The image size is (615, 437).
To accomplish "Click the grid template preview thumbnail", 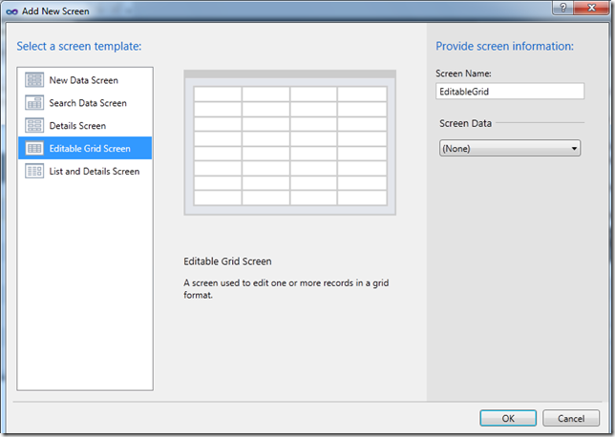I will click(290, 143).
